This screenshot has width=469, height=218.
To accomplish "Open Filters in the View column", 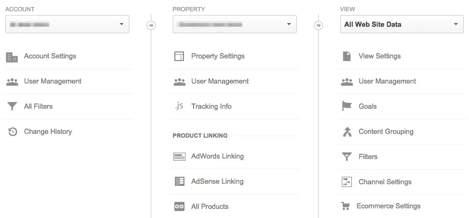I will [x=368, y=157].
